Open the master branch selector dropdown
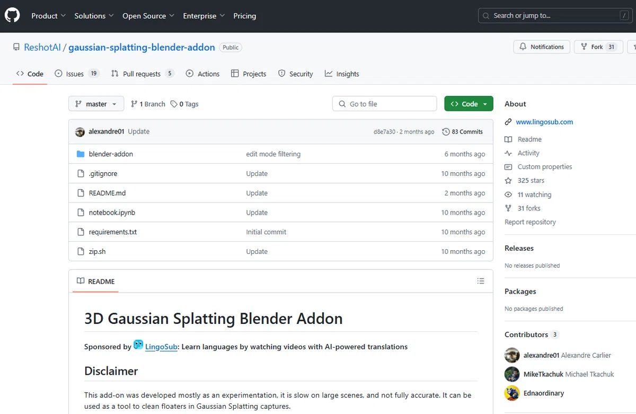636x414 pixels. [x=96, y=104]
